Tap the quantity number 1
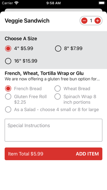The width and height of the screenshot is (107, 190). point(91,21)
